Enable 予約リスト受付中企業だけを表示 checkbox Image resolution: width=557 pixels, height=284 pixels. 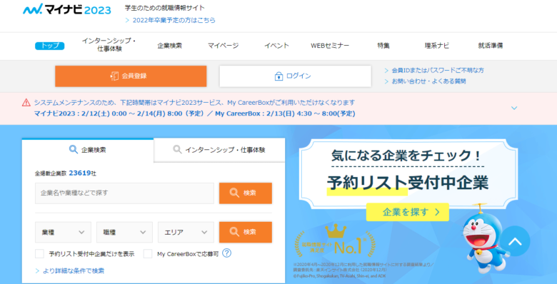(x=39, y=254)
